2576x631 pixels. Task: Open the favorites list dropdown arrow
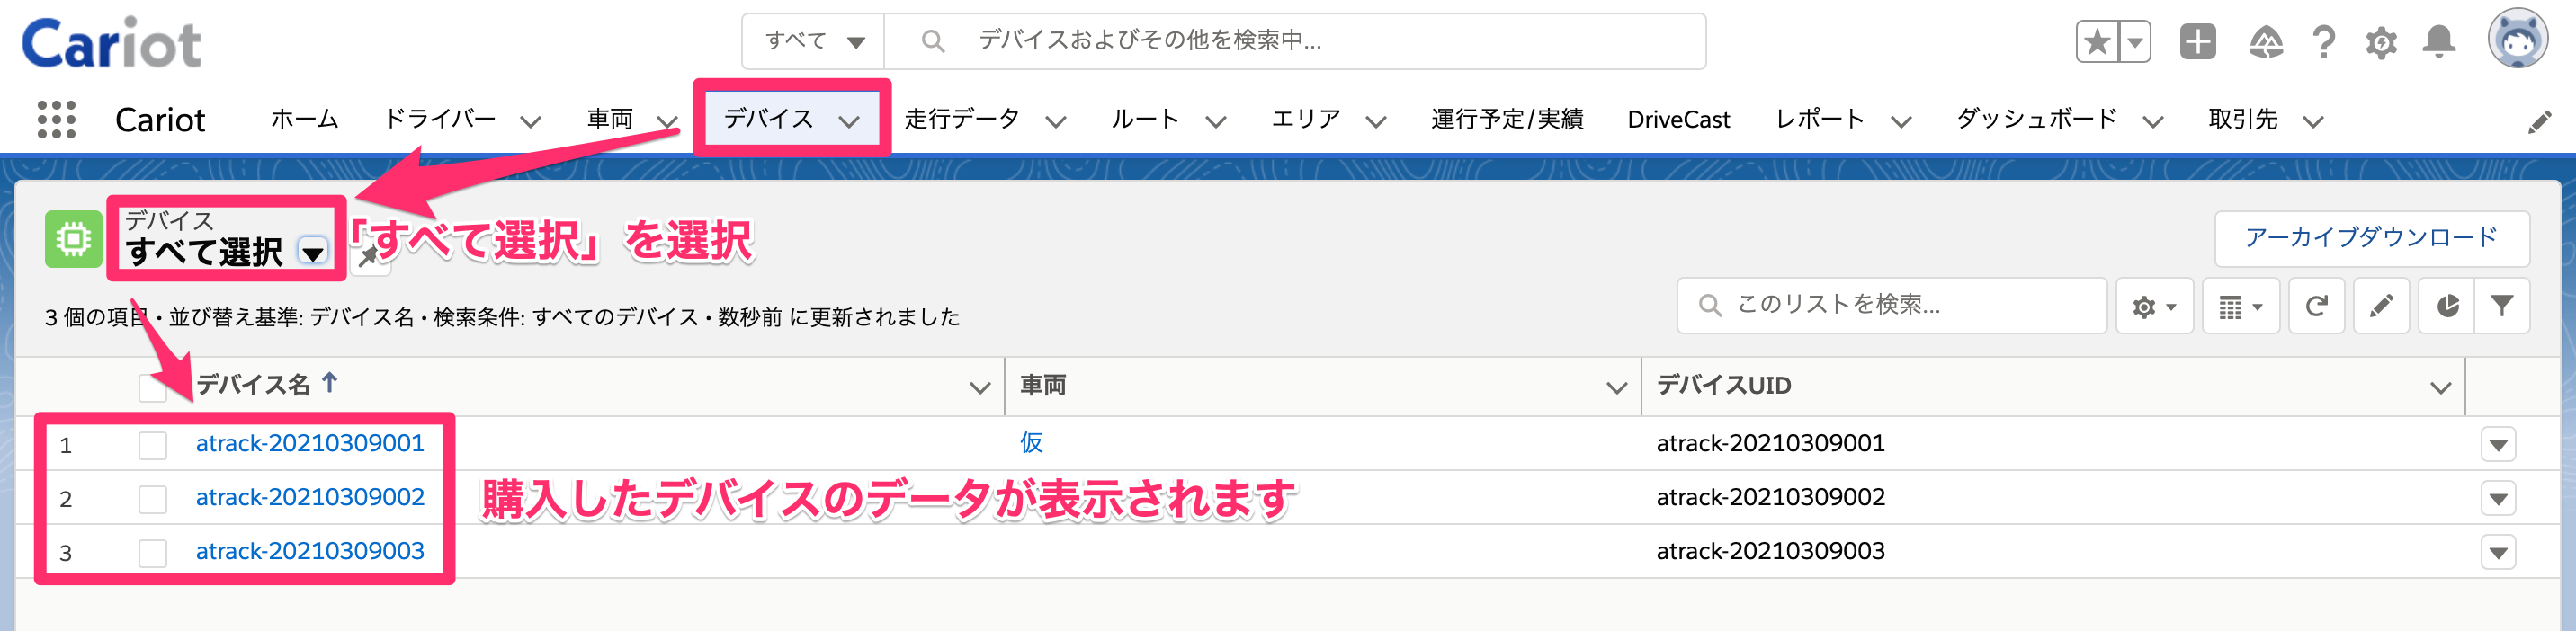coord(2135,42)
